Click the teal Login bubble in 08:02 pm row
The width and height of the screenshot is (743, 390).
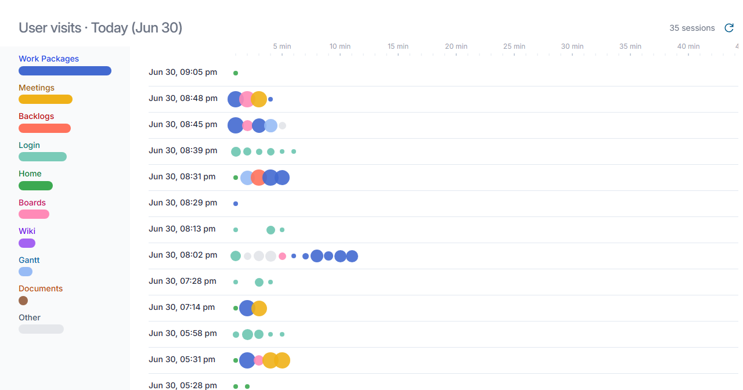(236, 256)
